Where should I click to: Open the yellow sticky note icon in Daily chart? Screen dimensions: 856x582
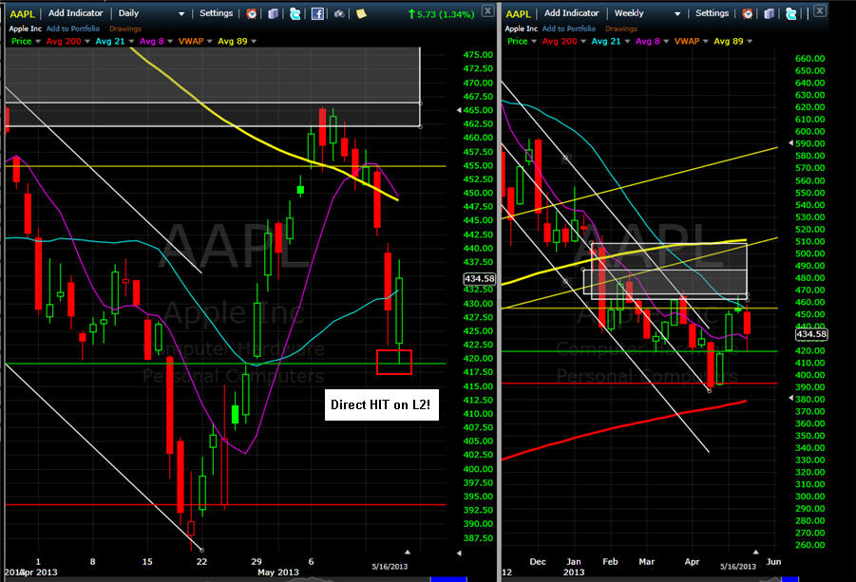(361, 13)
